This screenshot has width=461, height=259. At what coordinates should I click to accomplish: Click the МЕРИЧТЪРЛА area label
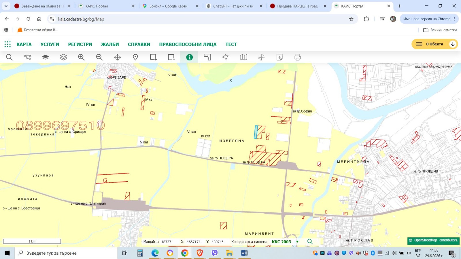(353, 162)
